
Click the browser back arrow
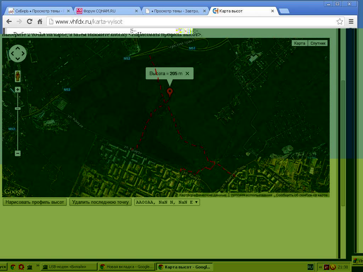9,22
